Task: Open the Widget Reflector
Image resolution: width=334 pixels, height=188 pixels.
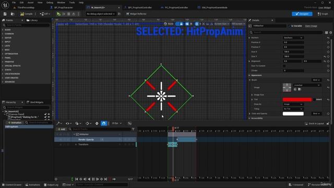Action: (x=136, y=14)
